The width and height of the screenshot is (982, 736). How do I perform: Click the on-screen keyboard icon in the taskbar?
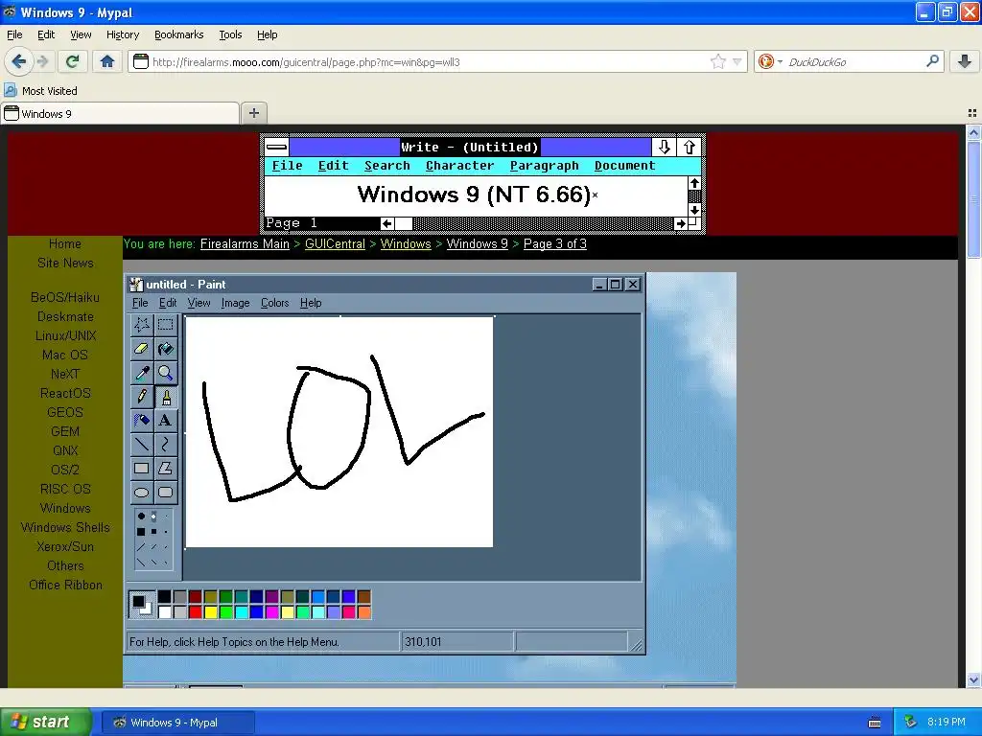click(875, 723)
